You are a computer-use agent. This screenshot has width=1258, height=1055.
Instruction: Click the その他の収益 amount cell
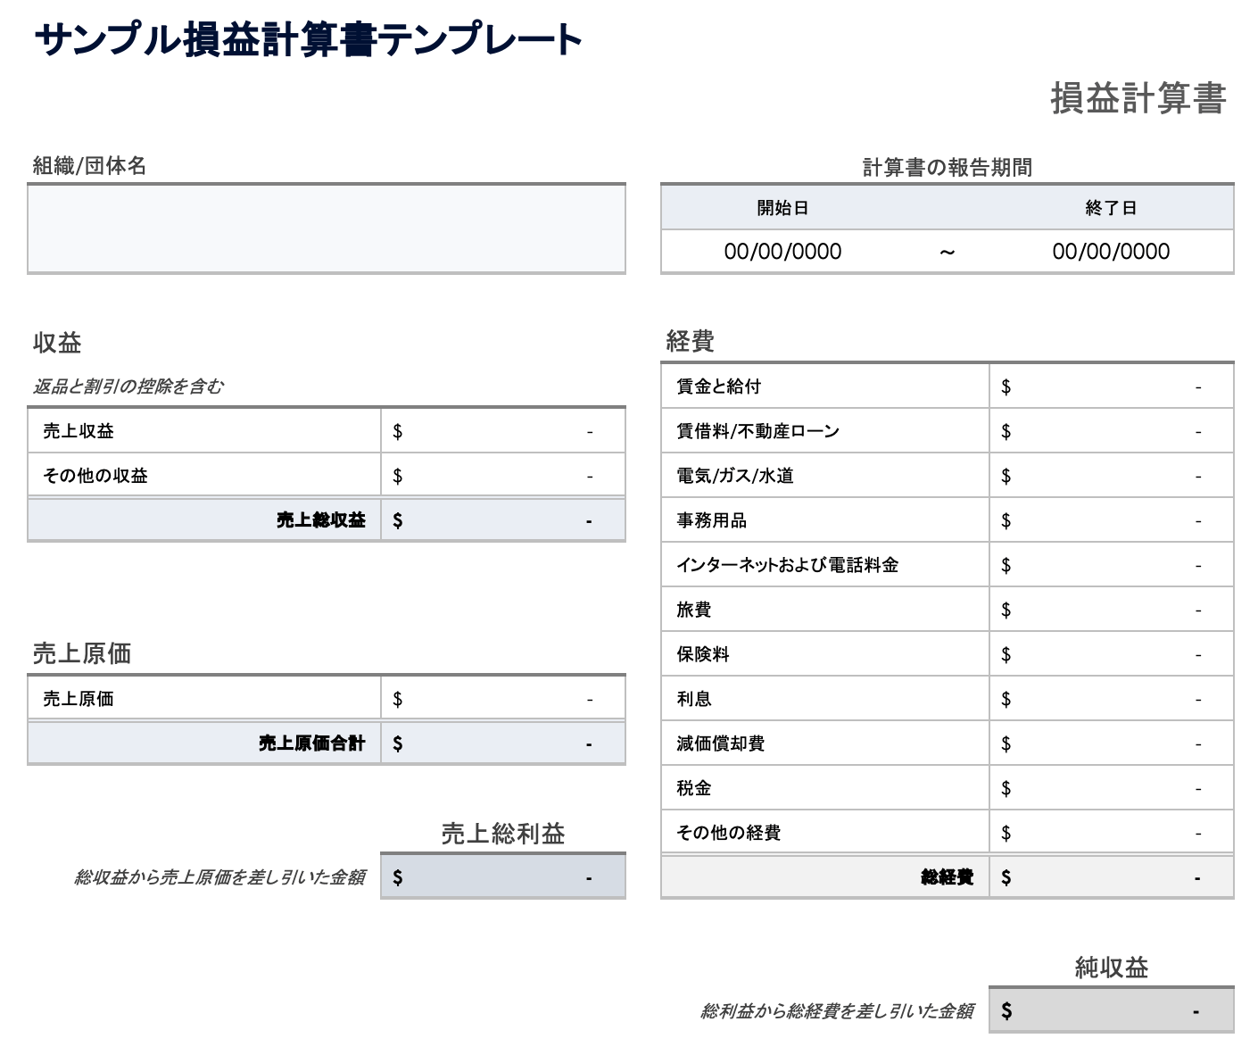(503, 476)
